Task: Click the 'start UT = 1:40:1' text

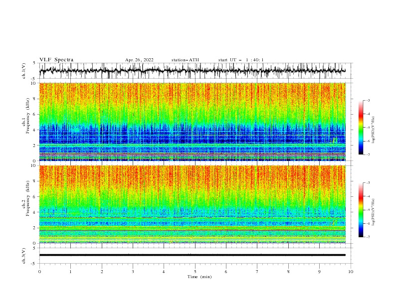Action: pos(241,60)
